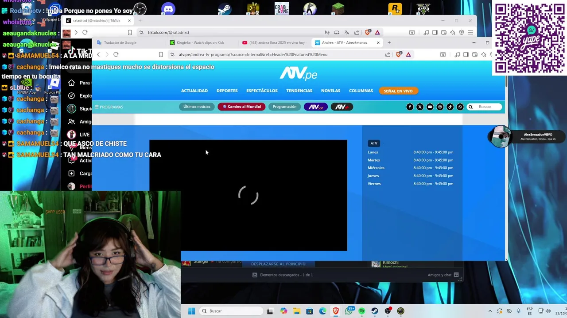This screenshot has width=567, height=318.
Task: Click the loading video player
Action: pos(248,195)
